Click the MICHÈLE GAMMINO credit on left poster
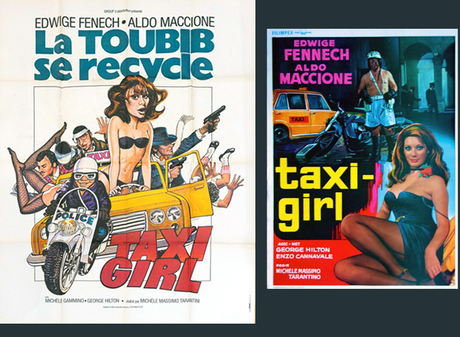Screen dimensions: 460x337 (64, 301)
